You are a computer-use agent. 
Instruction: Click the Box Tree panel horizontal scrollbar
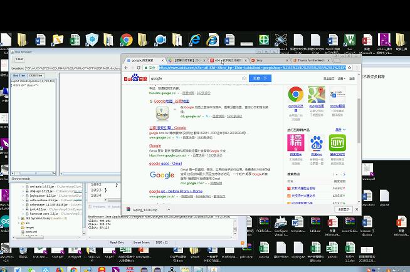33,174
